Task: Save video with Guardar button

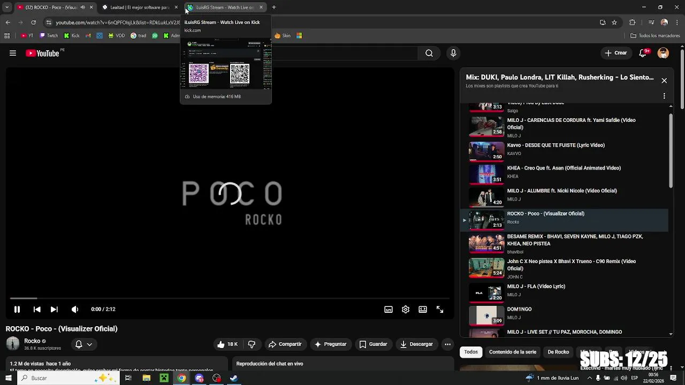Action: click(374, 344)
